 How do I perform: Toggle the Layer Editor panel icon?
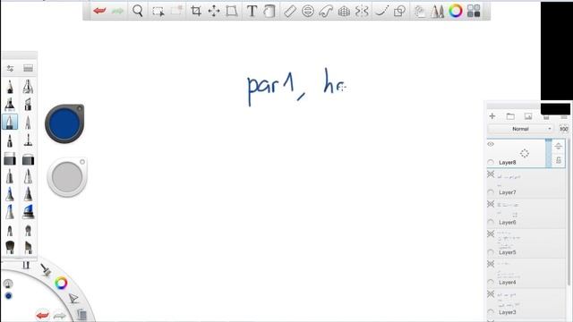(x=420, y=12)
